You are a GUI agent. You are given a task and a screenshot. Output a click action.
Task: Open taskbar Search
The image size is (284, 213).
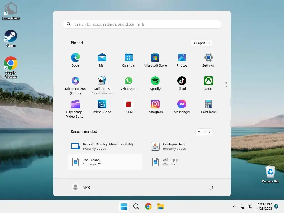coord(136,206)
